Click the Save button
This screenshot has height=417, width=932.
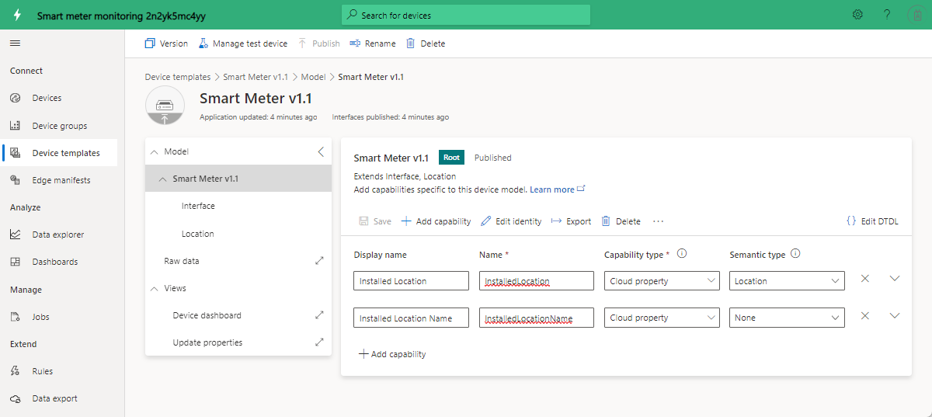click(x=375, y=221)
